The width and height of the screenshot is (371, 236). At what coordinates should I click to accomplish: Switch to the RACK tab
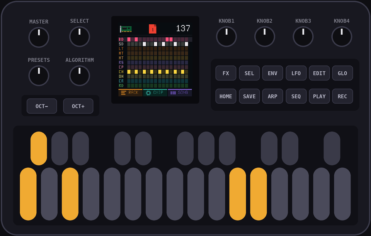(x=130, y=93)
